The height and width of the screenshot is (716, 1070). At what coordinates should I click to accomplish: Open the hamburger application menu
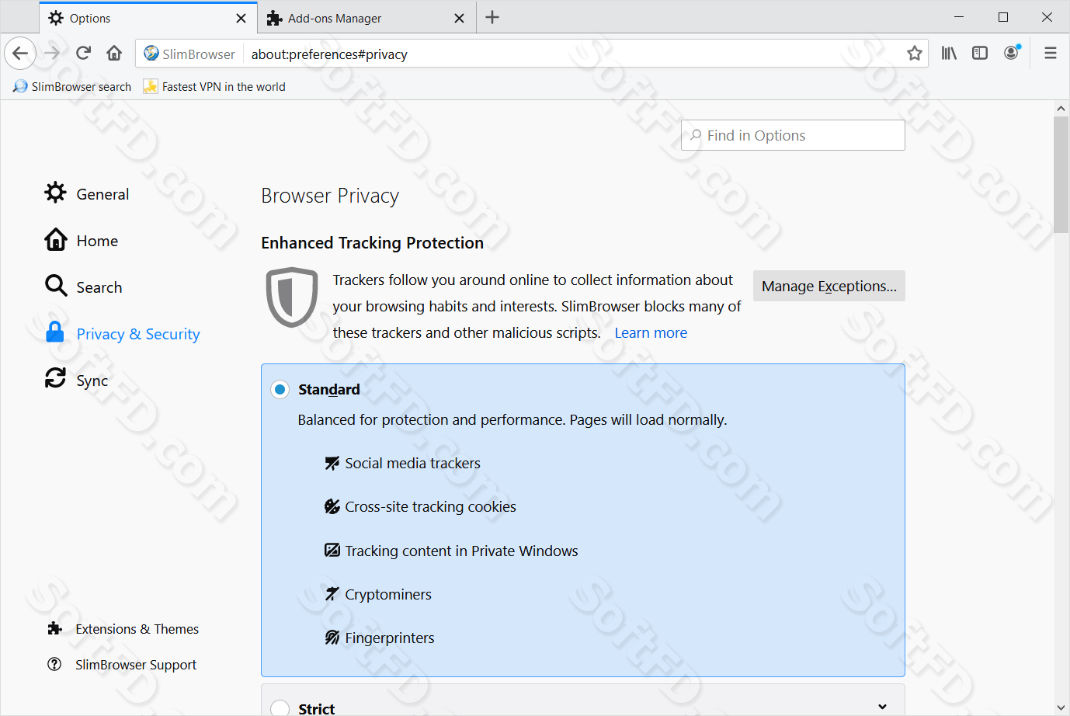1051,54
